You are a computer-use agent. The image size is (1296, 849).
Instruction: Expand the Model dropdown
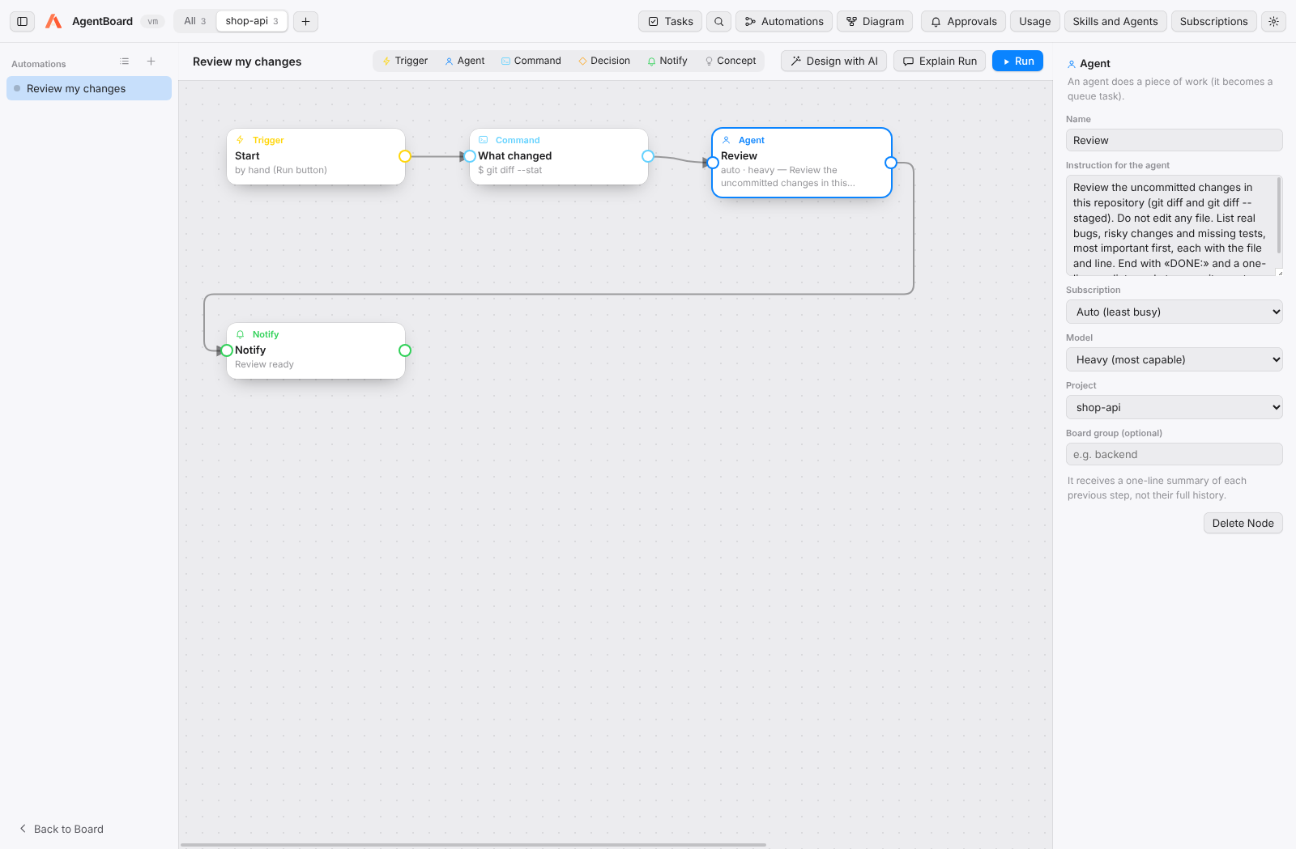pos(1174,359)
